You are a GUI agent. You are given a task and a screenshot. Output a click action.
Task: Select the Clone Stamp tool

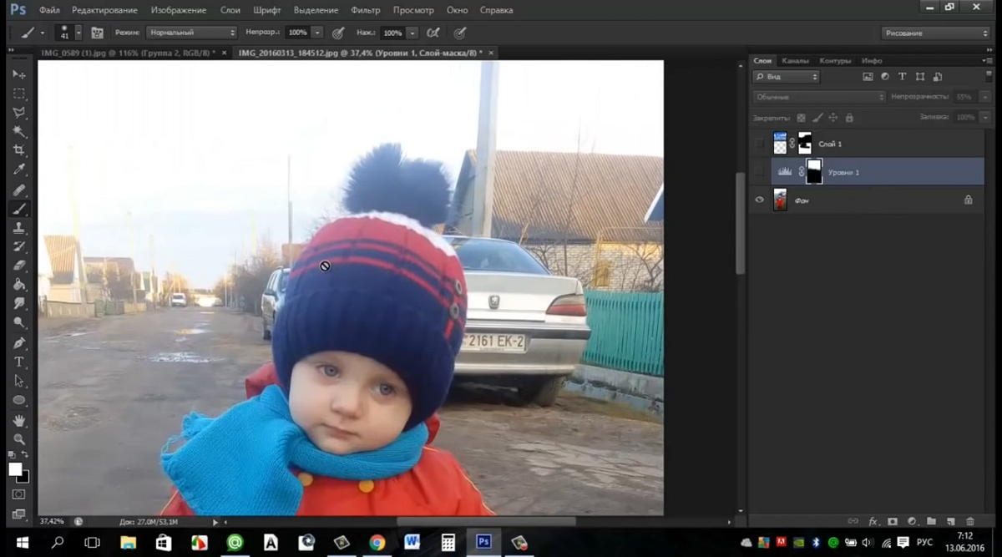(18, 228)
